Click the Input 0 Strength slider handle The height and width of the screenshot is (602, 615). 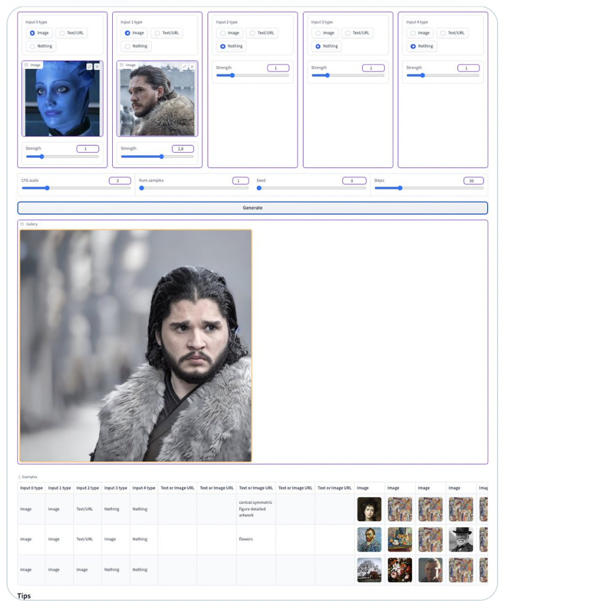click(x=42, y=156)
